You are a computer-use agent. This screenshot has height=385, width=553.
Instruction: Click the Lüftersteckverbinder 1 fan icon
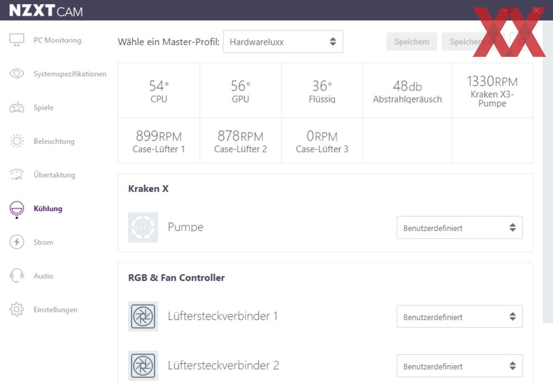pos(143,316)
